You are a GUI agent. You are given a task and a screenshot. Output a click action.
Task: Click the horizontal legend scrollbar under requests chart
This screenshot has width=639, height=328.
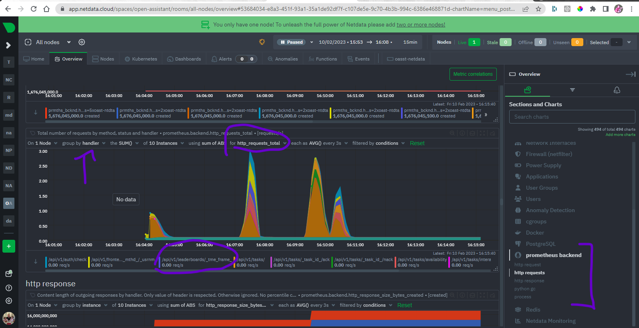pos(222,271)
